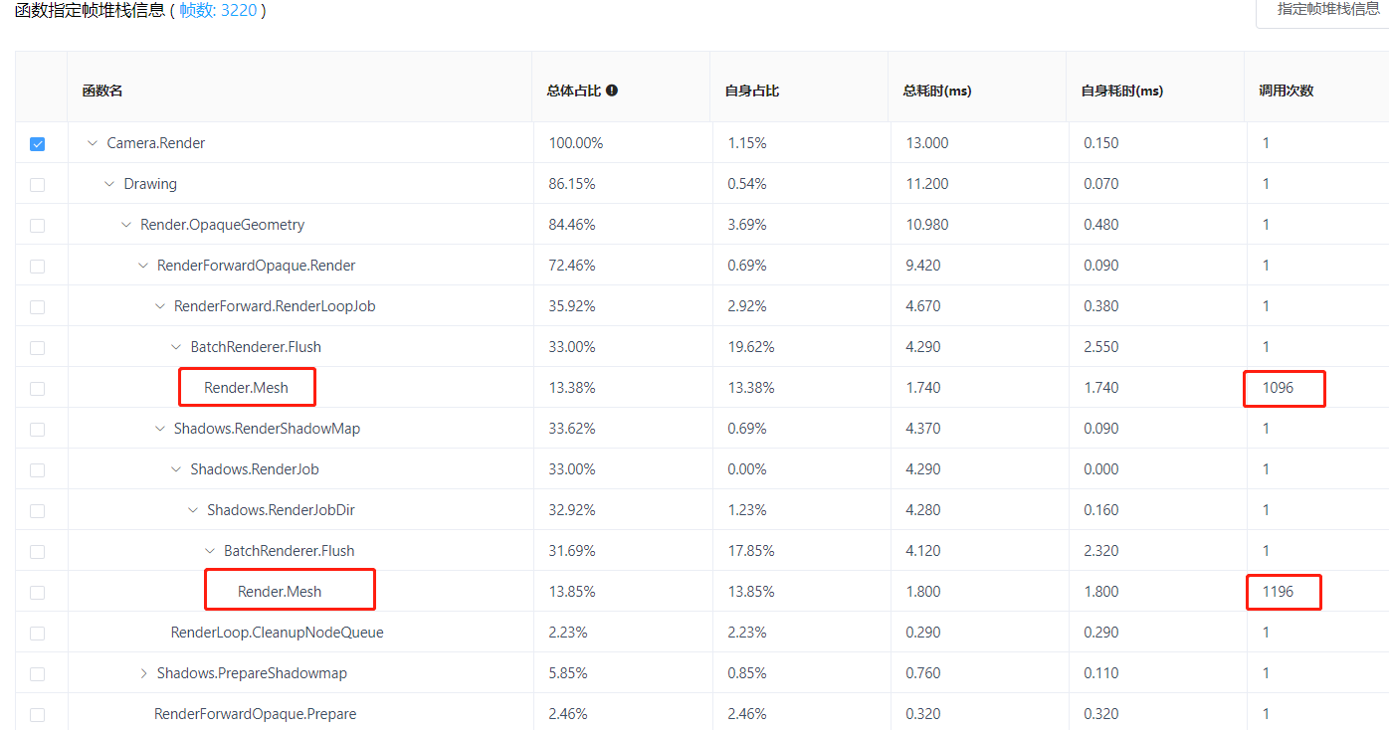Check the RenderForwardOpaque.Render row checkbox
The image size is (1389, 730).
(37, 266)
